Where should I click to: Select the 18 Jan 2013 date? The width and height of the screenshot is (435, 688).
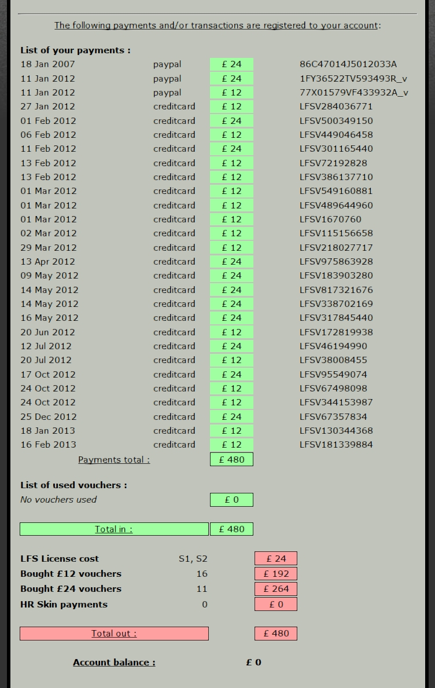pyautogui.click(x=47, y=431)
